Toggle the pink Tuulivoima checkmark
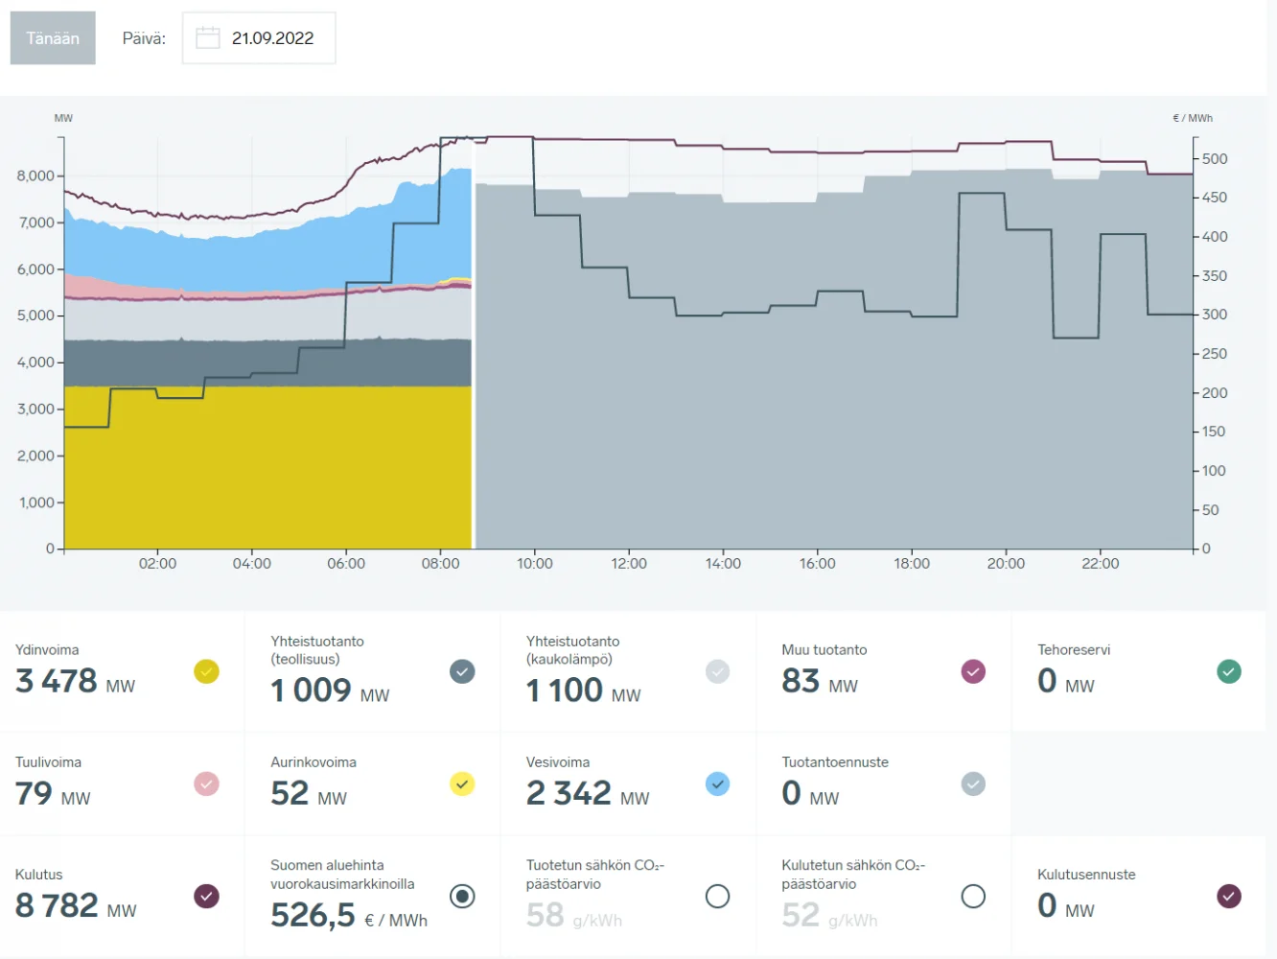This screenshot has height=959, width=1277. [x=206, y=784]
